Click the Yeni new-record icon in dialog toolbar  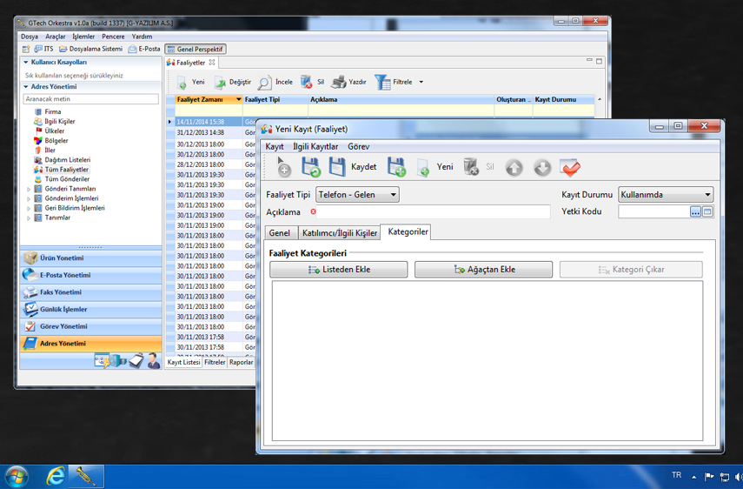click(423, 167)
